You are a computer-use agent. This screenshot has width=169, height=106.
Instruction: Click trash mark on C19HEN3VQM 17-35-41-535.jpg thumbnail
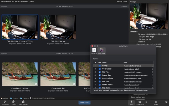(x=36, y=37)
